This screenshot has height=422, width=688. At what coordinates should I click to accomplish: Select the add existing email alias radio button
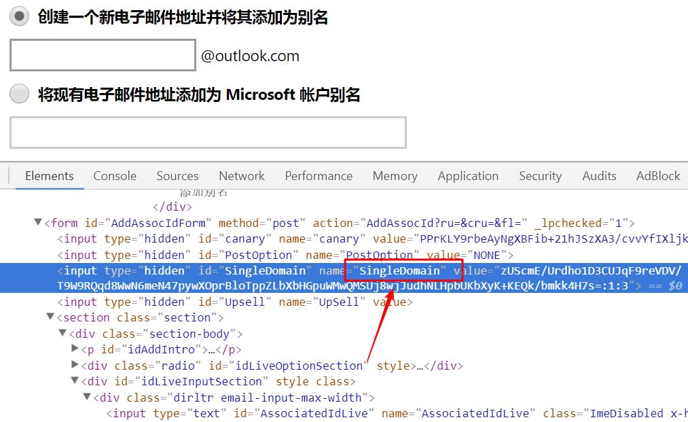coord(20,94)
